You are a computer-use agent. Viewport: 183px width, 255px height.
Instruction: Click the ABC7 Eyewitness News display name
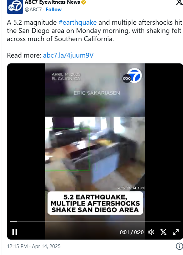pos(52,2)
